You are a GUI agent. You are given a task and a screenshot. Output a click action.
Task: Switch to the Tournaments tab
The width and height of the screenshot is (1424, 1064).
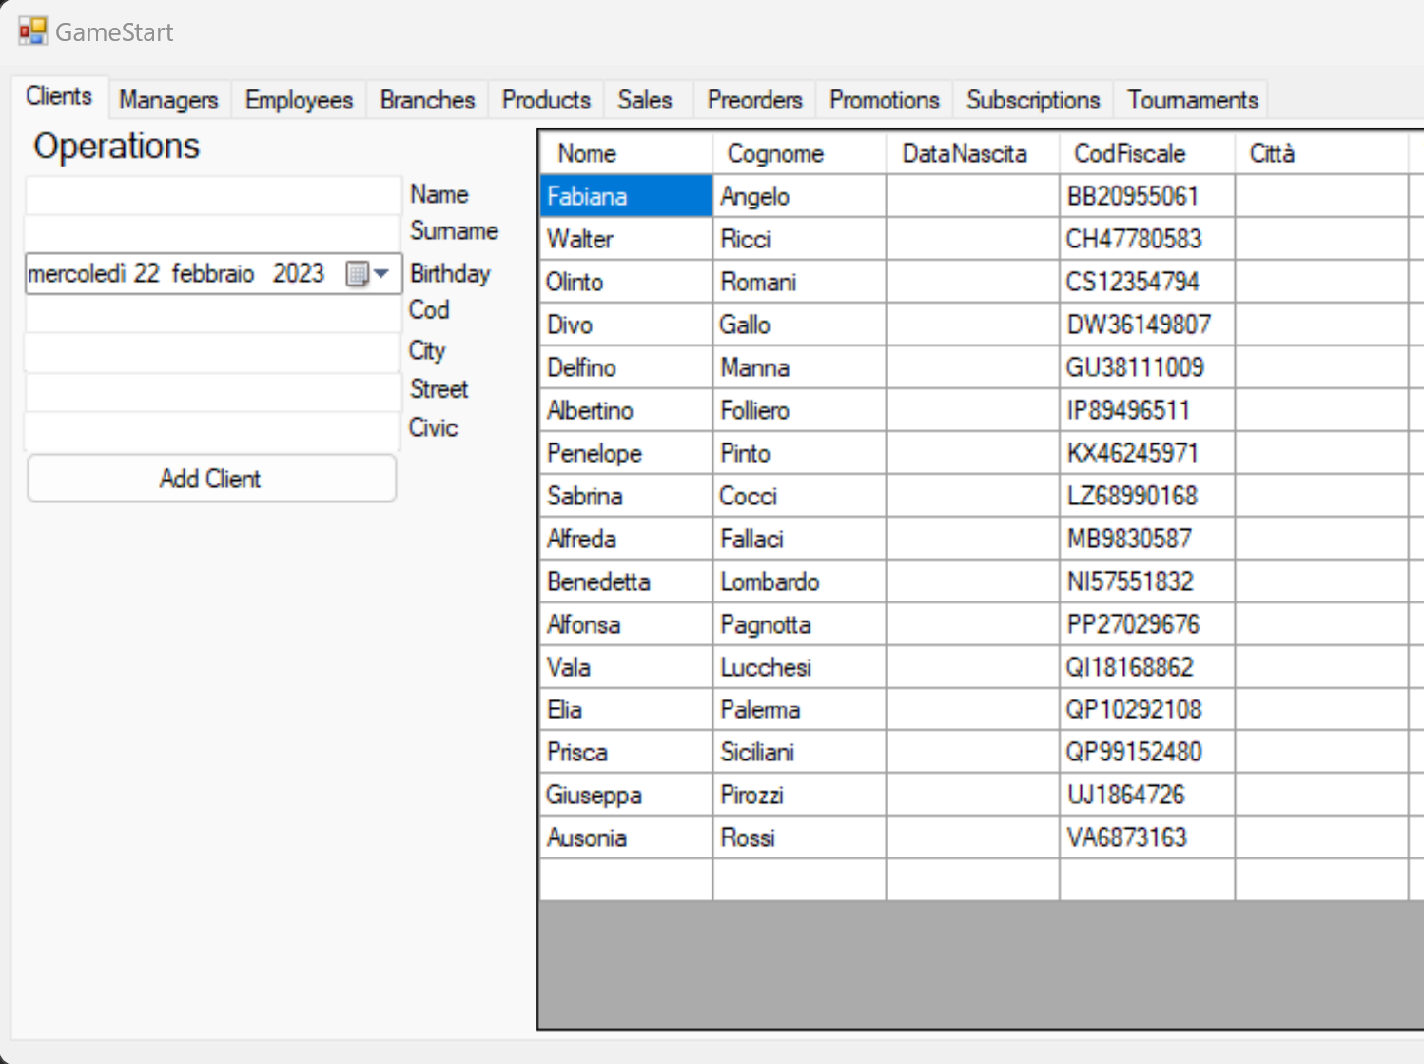point(1192,100)
